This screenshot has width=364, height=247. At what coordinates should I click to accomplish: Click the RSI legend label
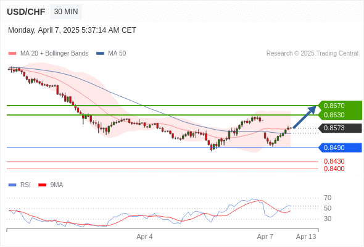25,185
